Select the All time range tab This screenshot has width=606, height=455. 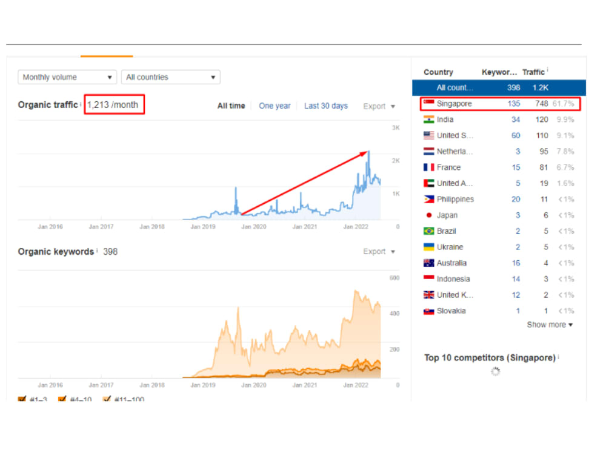(231, 106)
